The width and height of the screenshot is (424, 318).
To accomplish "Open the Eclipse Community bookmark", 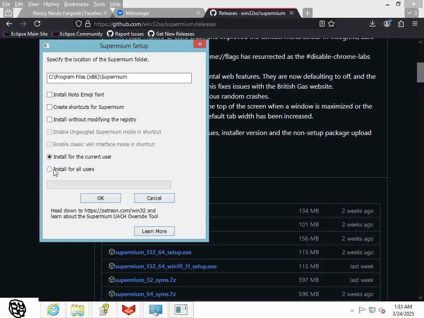I will pyautogui.click(x=77, y=34).
